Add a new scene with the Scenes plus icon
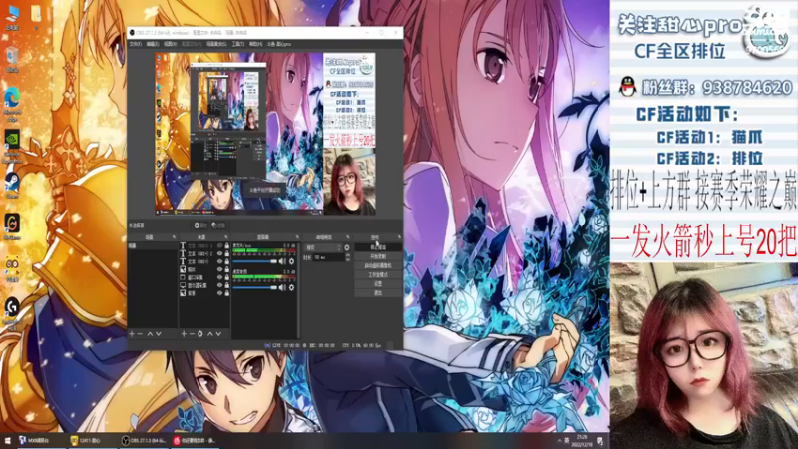The image size is (798, 449). [x=132, y=334]
